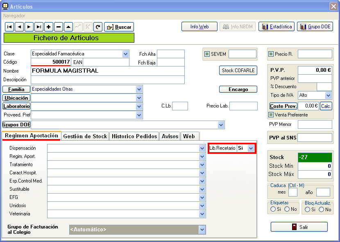Click the edit record up-triangle icon
The height and width of the screenshot is (242, 340).
click(68, 27)
